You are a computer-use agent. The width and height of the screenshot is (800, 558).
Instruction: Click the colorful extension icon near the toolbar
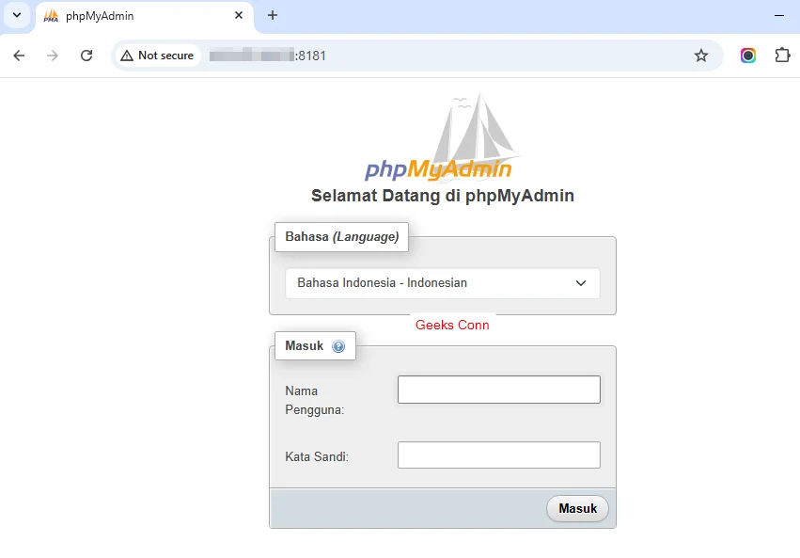click(747, 56)
